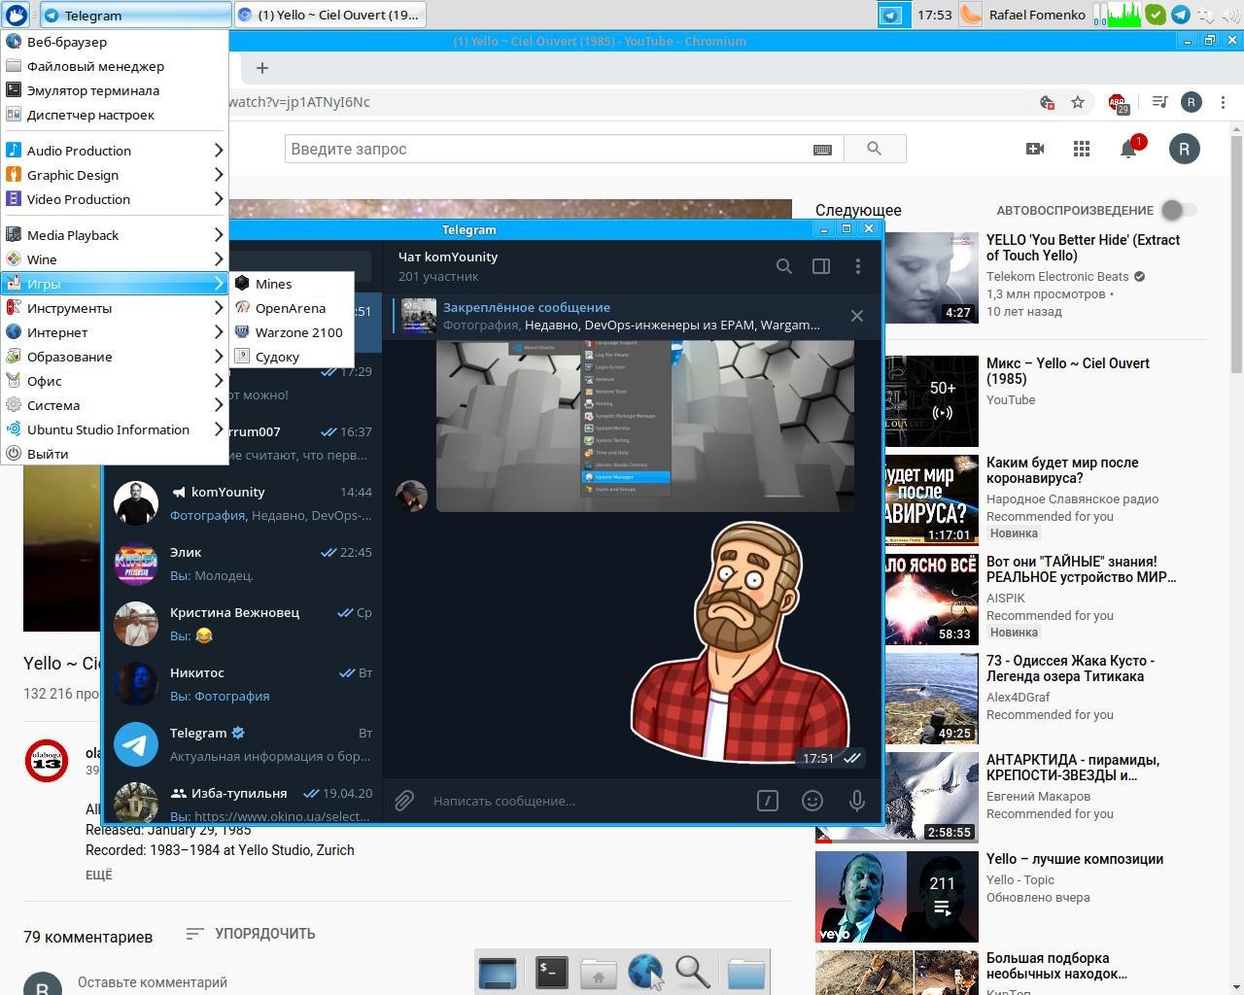
Task: Dismiss the pinned message in Telegram
Action: pos(856,316)
